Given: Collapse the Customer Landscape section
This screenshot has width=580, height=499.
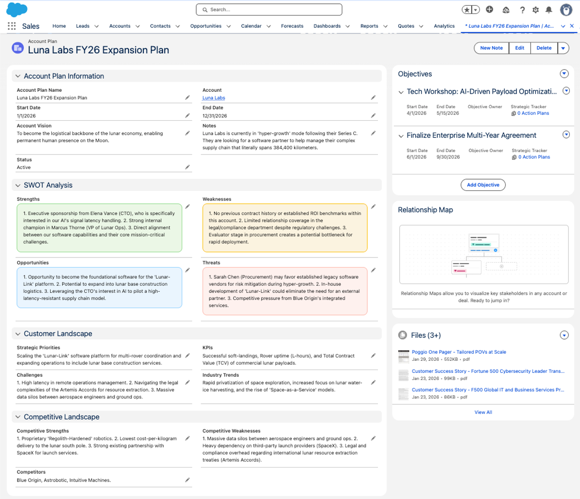Looking at the screenshot, I should pos(18,334).
